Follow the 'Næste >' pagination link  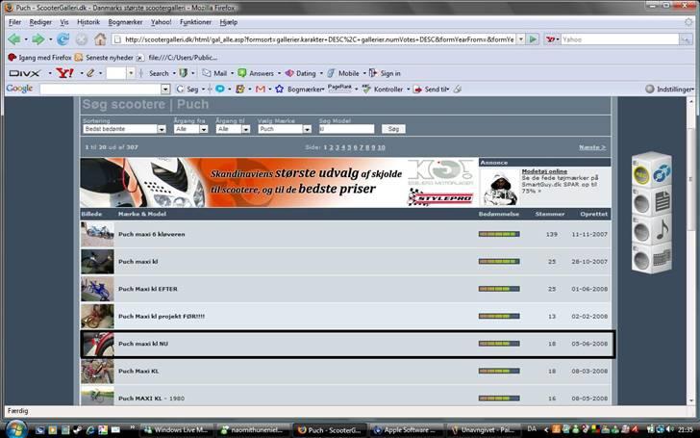[x=592, y=147]
